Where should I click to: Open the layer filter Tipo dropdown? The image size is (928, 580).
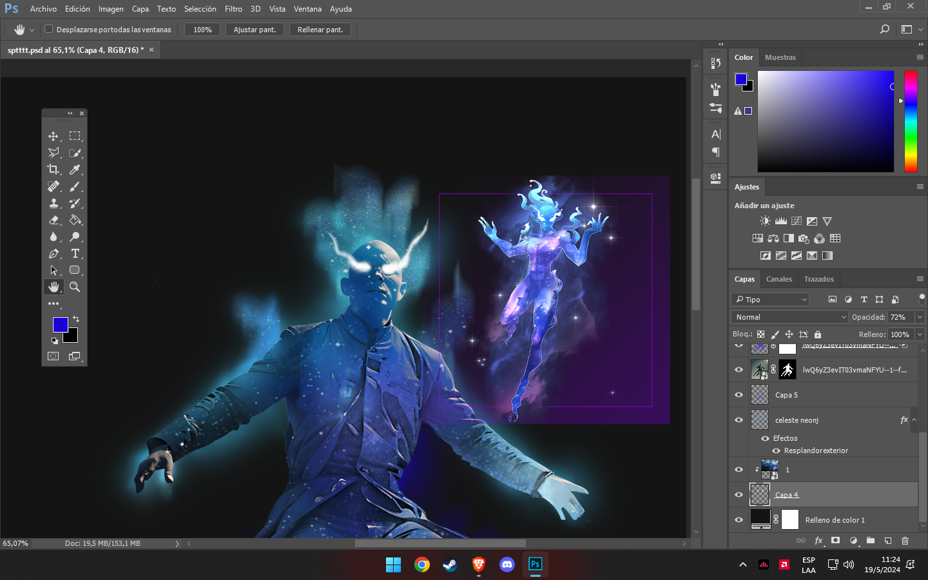[770, 300]
